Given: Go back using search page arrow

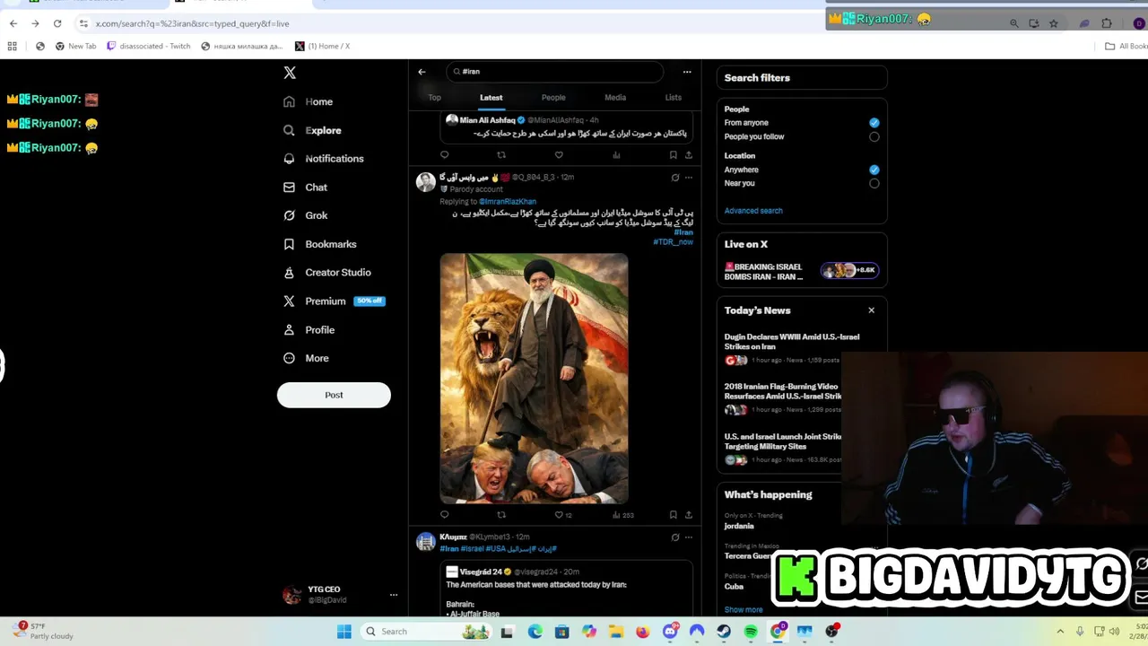Looking at the screenshot, I should point(422,72).
